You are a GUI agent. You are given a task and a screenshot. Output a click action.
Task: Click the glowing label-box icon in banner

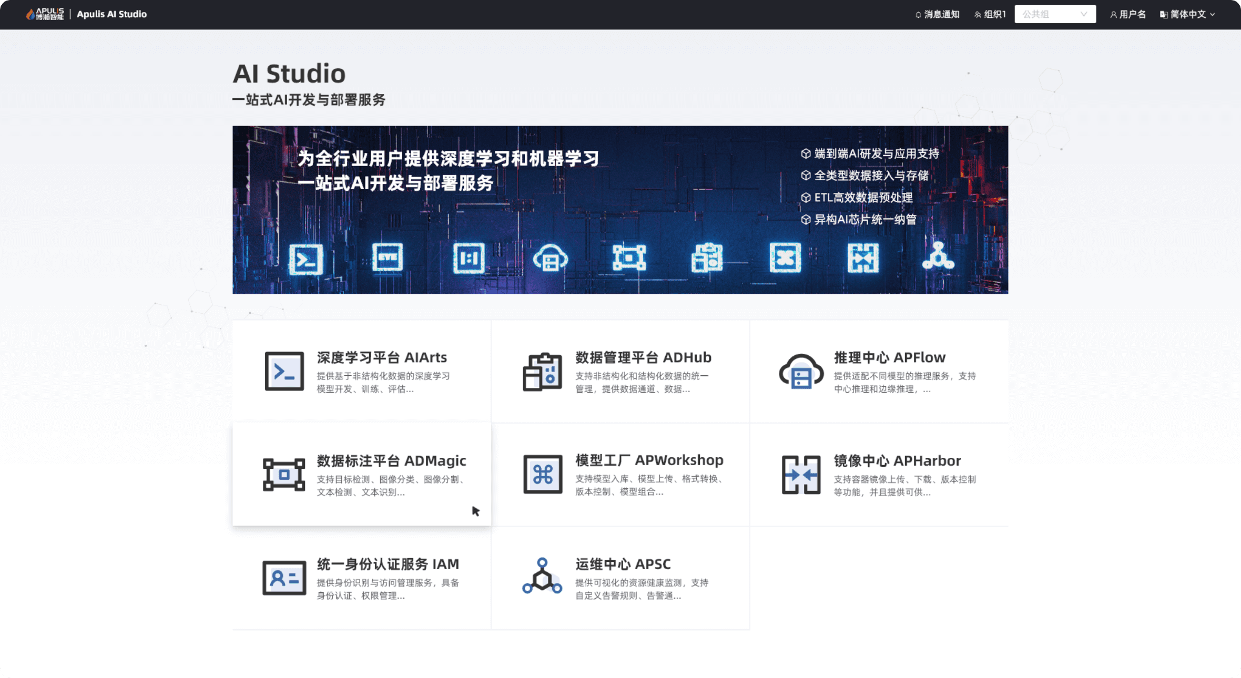[x=388, y=257]
